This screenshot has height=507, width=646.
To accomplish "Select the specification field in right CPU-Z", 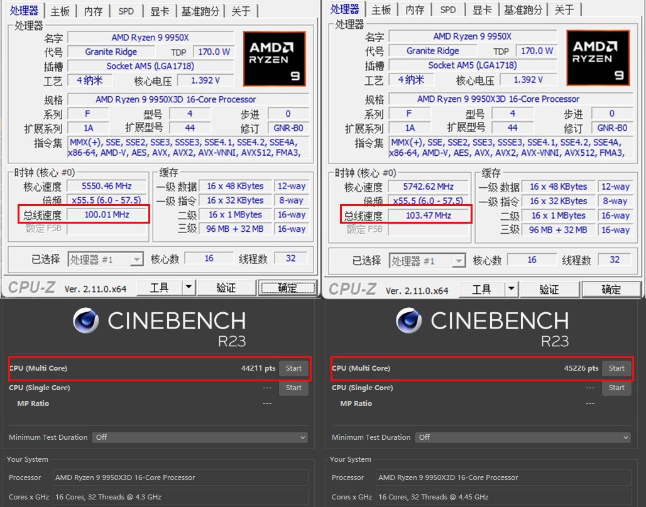I will point(511,99).
